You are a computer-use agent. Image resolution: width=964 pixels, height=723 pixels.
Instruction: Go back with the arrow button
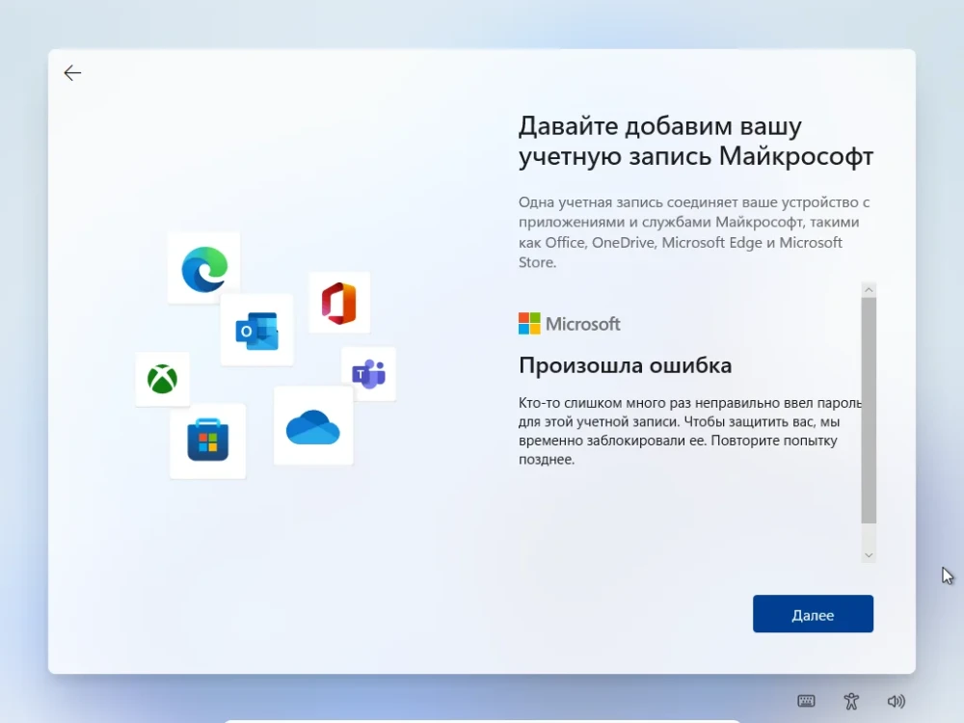tap(72, 73)
